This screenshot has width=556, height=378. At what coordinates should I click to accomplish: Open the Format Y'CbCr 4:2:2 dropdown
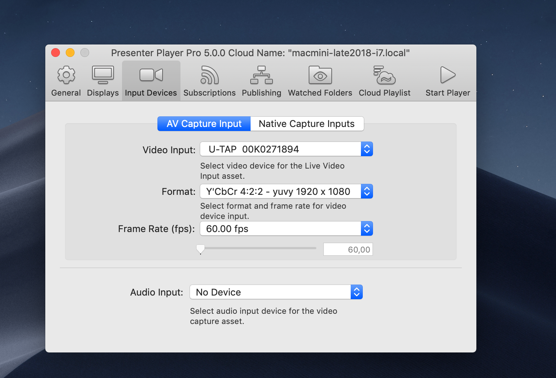point(286,191)
